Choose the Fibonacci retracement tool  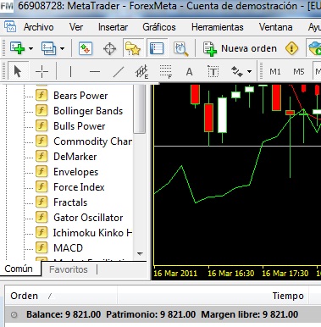[166, 71]
